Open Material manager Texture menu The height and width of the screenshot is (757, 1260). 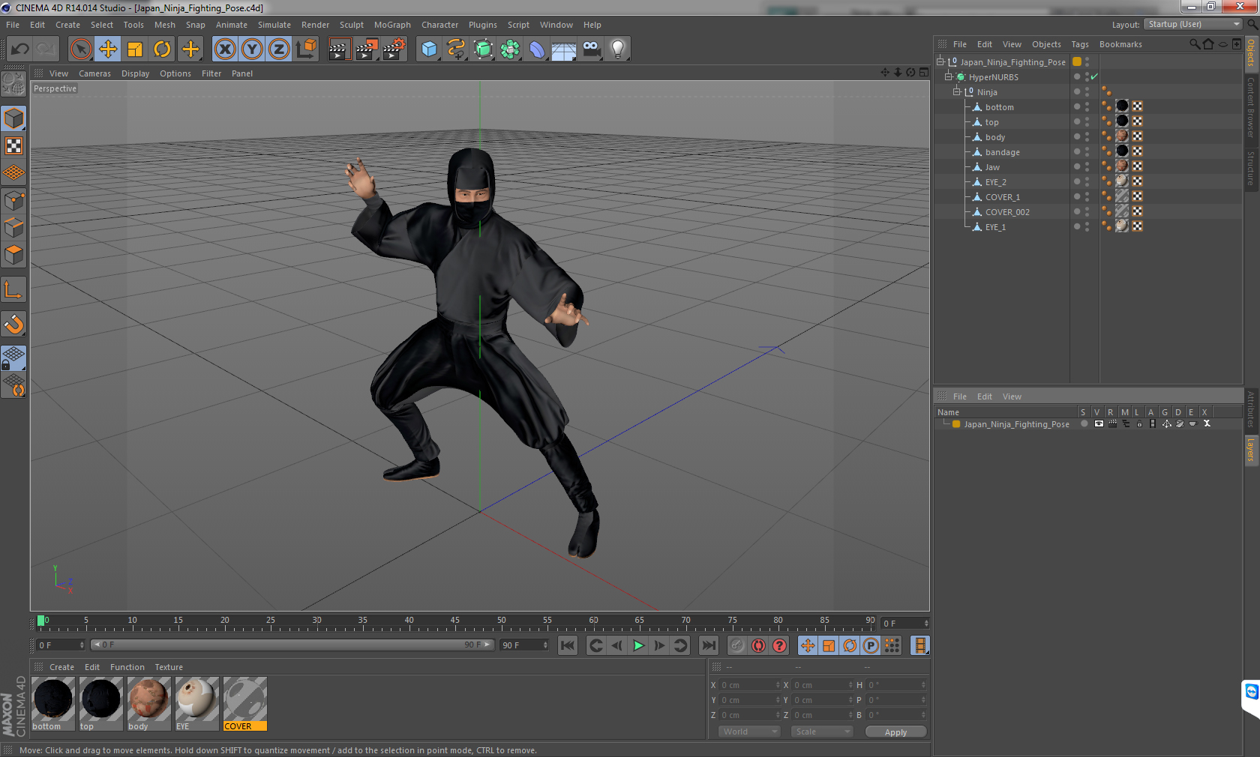169,667
